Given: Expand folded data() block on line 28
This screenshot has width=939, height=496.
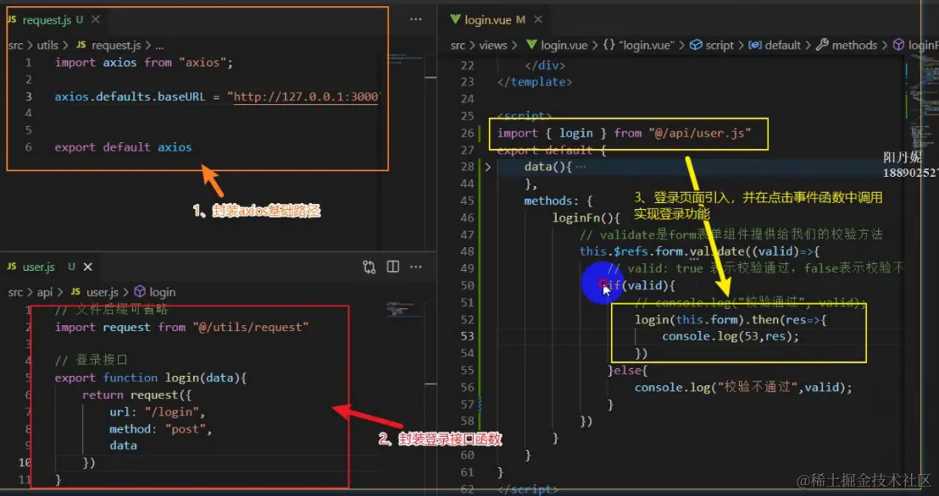Looking at the screenshot, I should (x=487, y=167).
